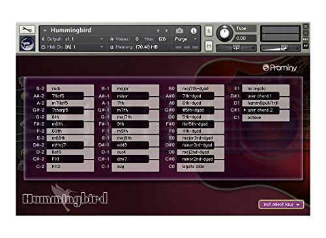This screenshot has width=326, height=238.
Task: Select the dim7 keyswitch
Action: tap(130, 159)
